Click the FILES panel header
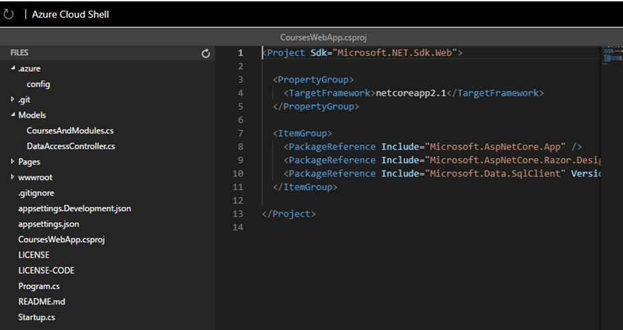The width and height of the screenshot is (623, 330). 19,52
